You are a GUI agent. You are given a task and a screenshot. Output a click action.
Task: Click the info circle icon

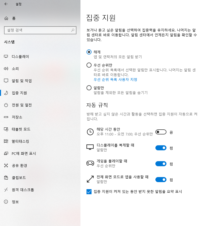click(6, 202)
